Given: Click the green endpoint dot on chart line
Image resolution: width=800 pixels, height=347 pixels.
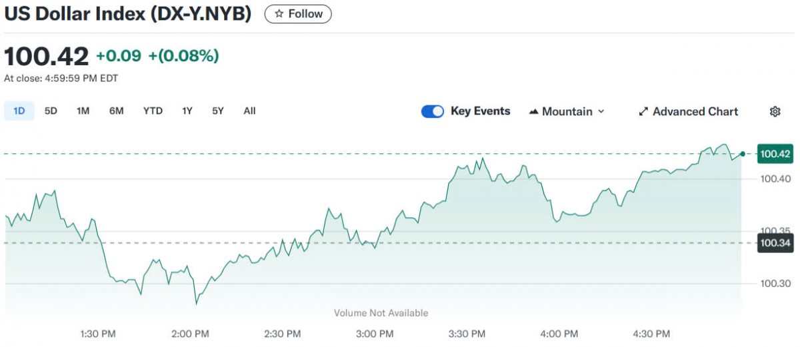Looking at the screenshot, I should [x=743, y=154].
